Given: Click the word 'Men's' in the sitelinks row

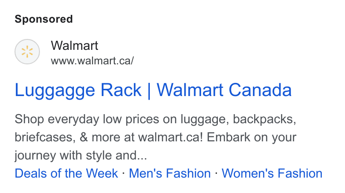Looking at the screenshot, I should click(145, 173).
